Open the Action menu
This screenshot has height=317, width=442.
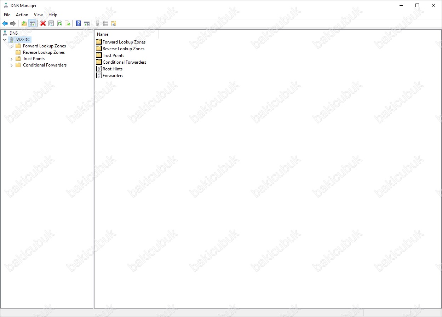[x=22, y=15]
